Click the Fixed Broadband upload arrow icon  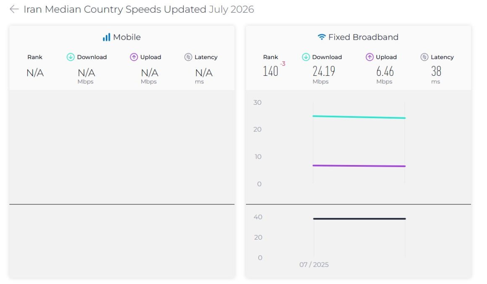click(369, 57)
